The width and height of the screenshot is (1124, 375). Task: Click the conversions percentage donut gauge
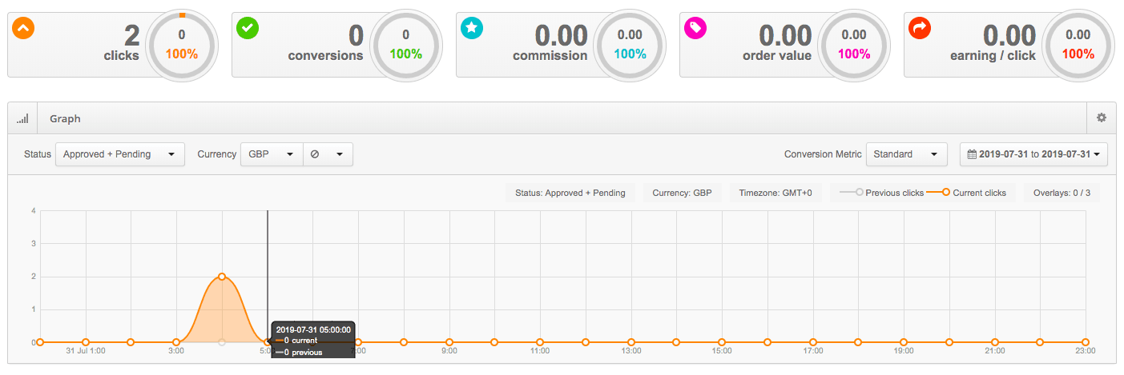(406, 45)
